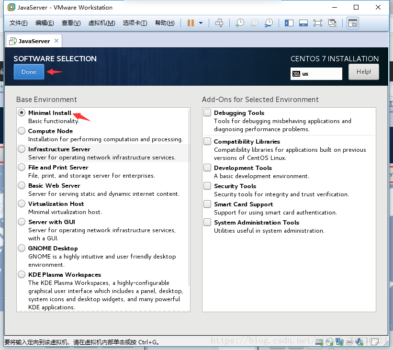Click 'Utilities useful in system administration.' text
393x350 pixels.
click(269, 231)
